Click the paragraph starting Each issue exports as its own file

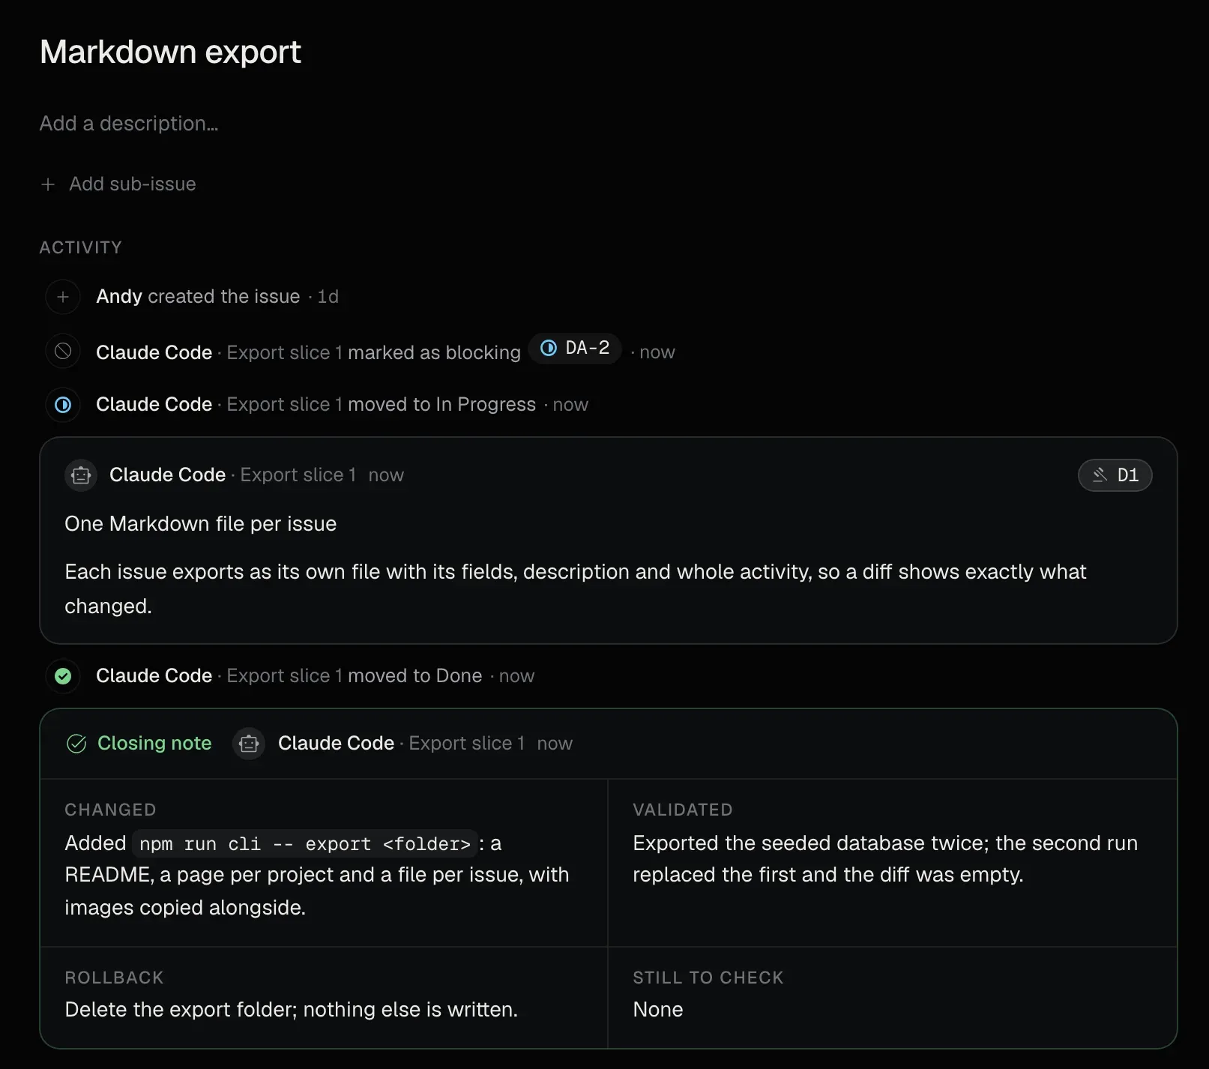[x=575, y=589]
